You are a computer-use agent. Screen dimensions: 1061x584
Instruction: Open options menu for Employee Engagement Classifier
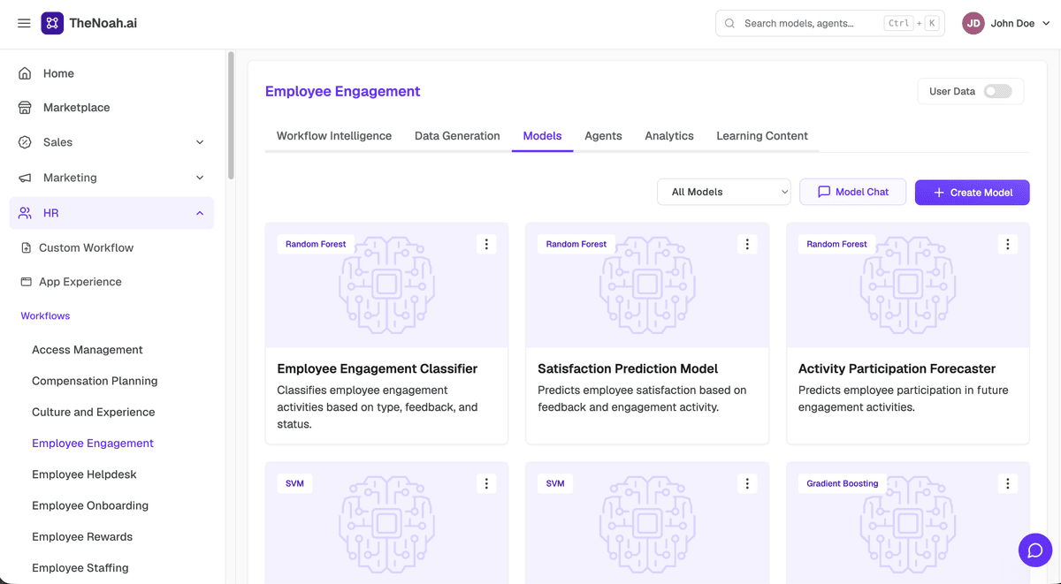tap(486, 244)
